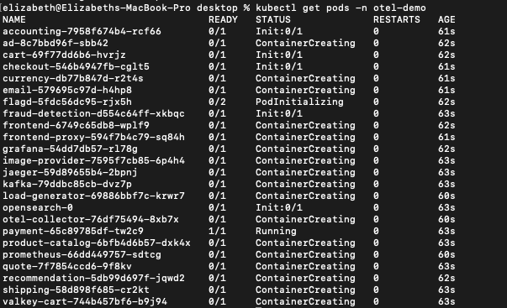The image size is (507, 308).
Task: Click the 0/2 ready value for flagd
Action: tap(217, 102)
